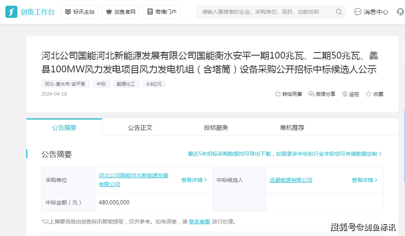
Task: Click the search magnifier icon
Action: (x=339, y=12)
